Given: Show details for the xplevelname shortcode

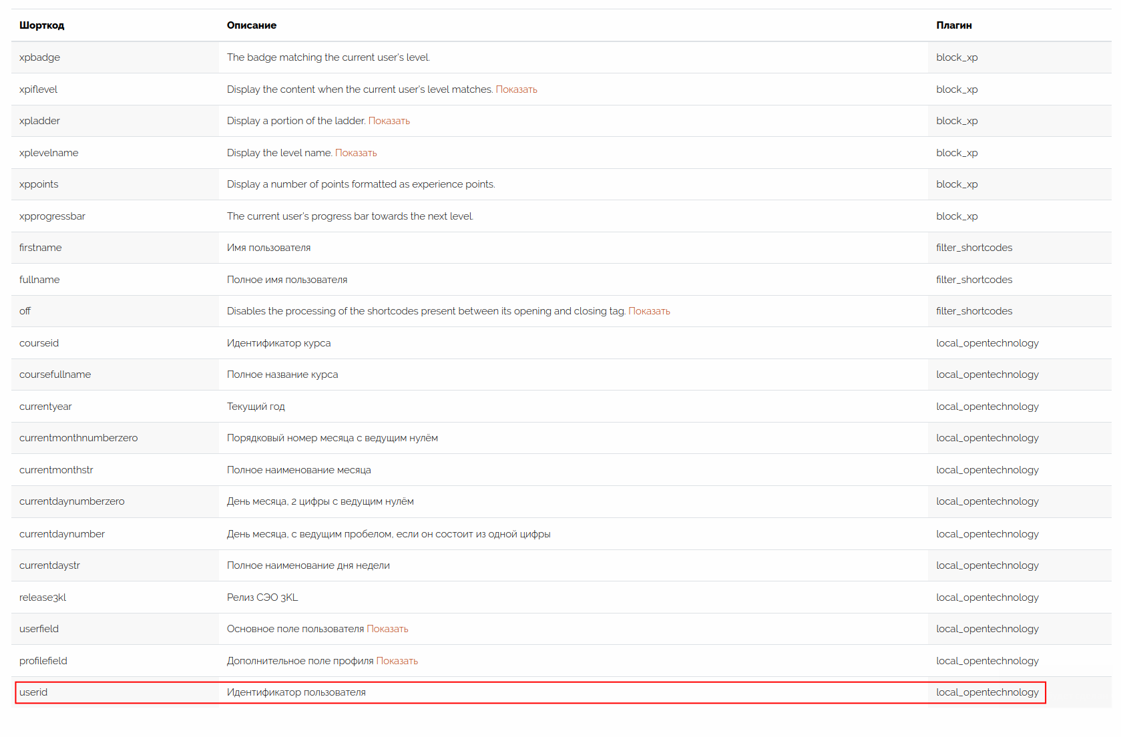Looking at the screenshot, I should point(356,153).
